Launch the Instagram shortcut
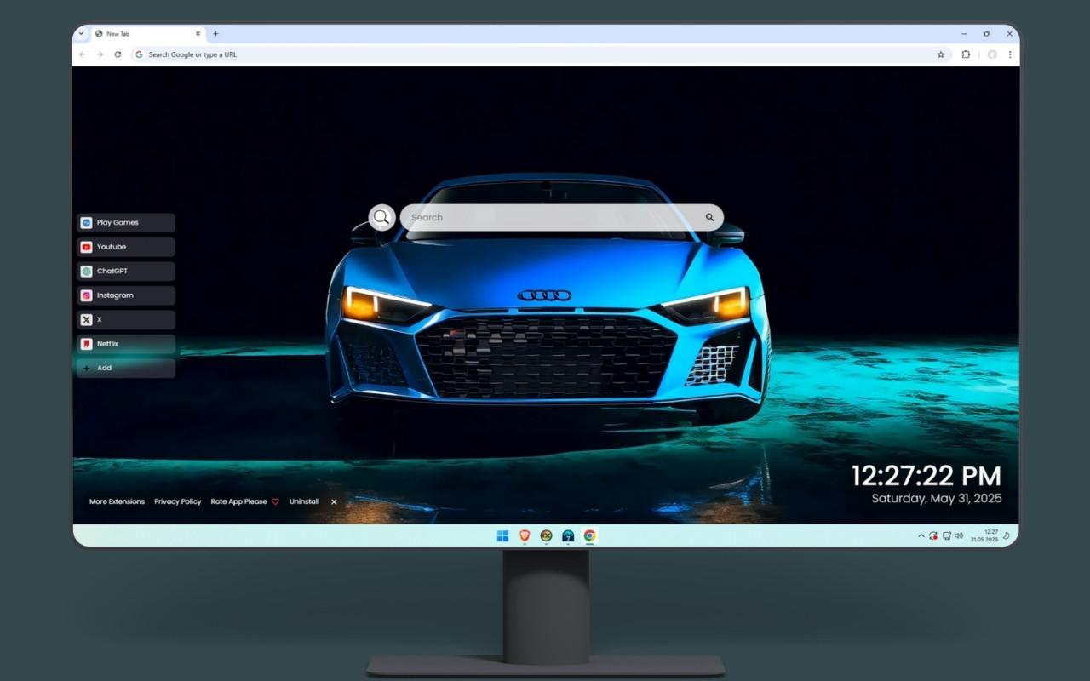The width and height of the screenshot is (1090, 681). pos(126,295)
